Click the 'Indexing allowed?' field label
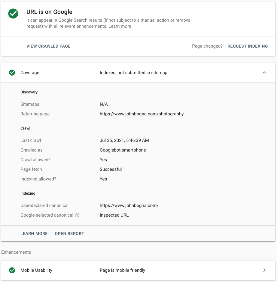Screen dimensions: 277x282 point(38,179)
